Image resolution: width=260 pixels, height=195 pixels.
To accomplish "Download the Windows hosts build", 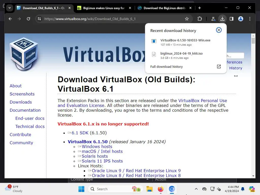I will [97, 147].
